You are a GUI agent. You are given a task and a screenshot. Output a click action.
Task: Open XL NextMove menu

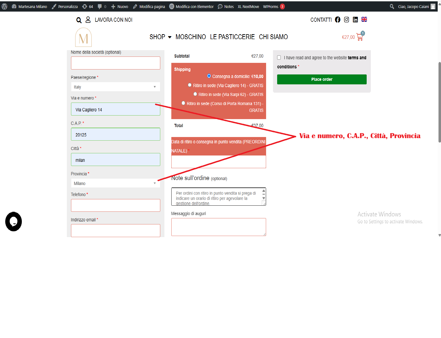pos(248,7)
